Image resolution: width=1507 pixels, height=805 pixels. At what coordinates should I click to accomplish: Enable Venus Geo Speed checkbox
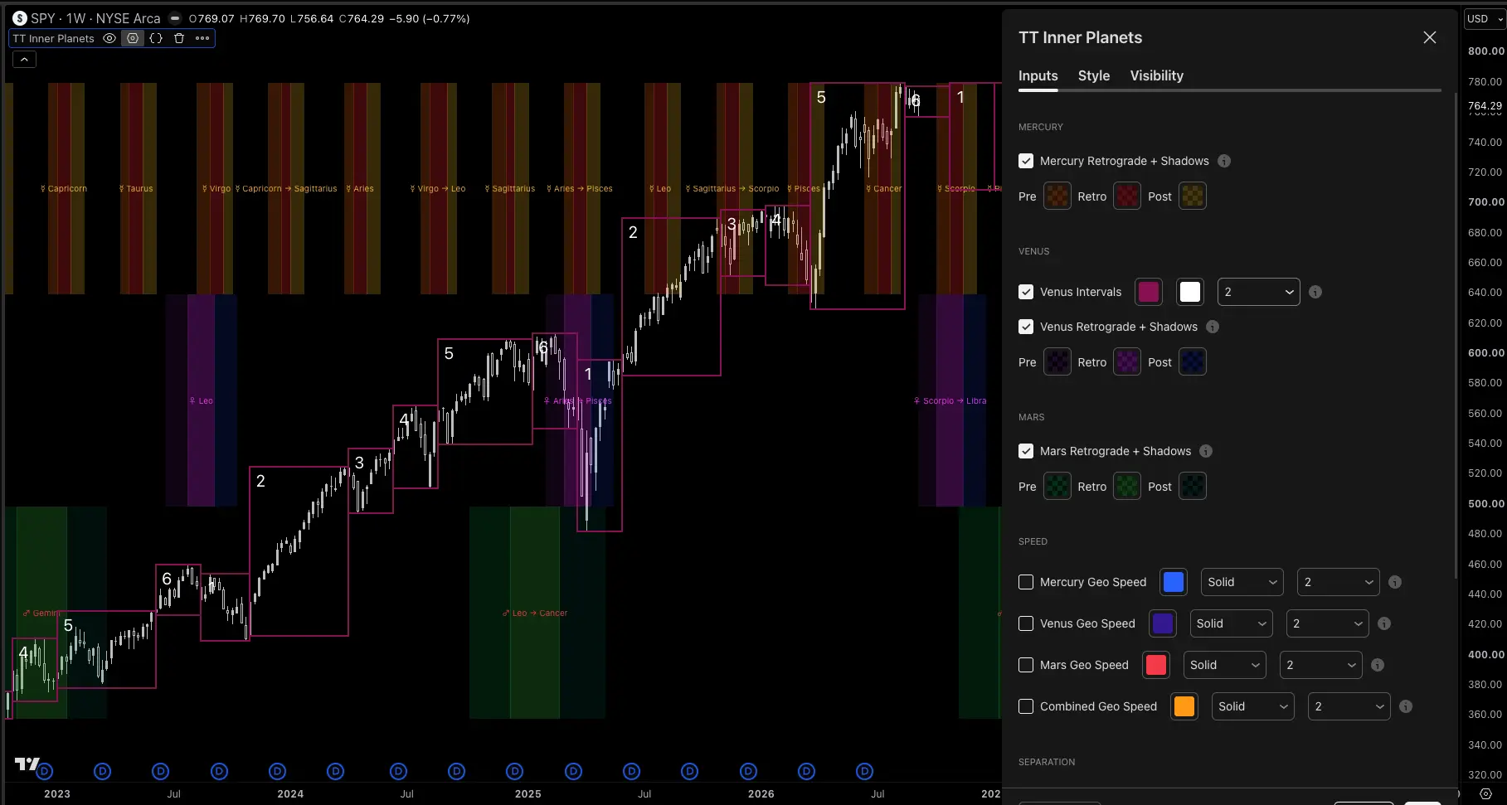1026,623
